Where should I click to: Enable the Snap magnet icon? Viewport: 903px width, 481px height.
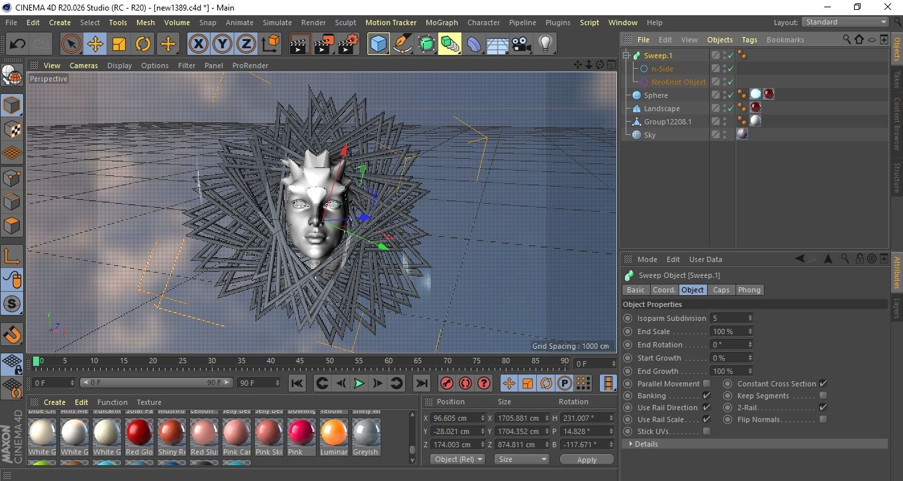click(x=12, y=334)
